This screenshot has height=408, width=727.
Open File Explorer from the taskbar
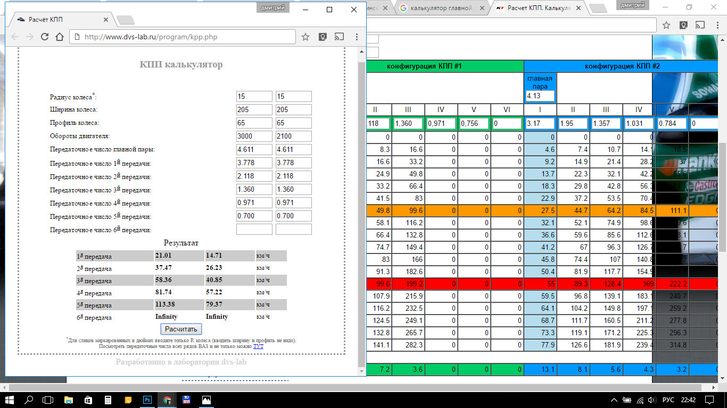69,400
